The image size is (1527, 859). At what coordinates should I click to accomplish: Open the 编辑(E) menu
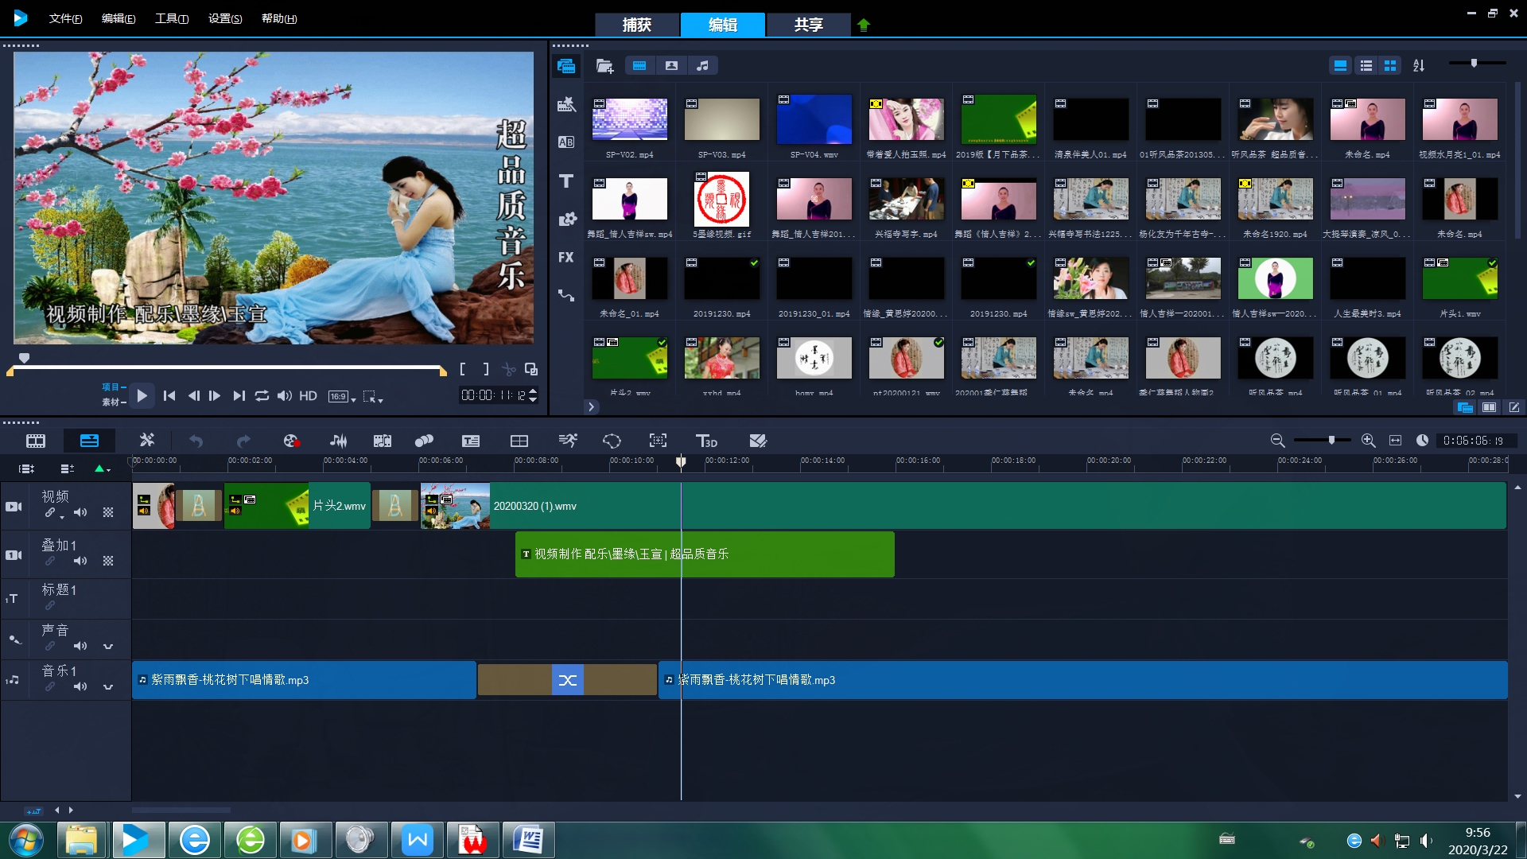[119, 18]
